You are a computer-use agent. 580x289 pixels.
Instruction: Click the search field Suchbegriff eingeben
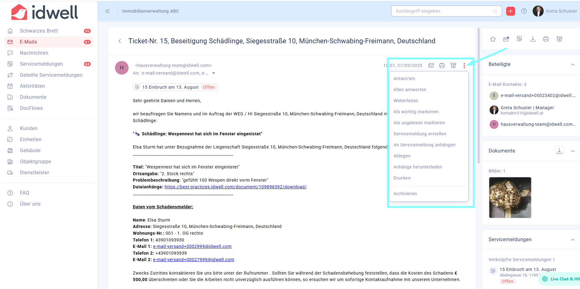point(443,11)
